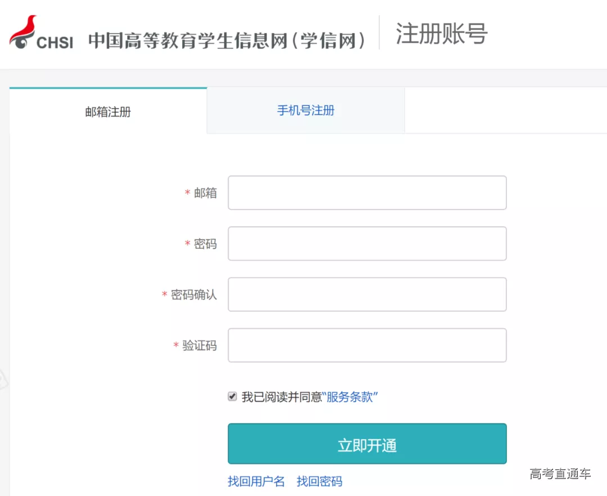Click the 我已阅读并同意 checkbox label
This screenshot has height=496, width=607.
coord(282,397)
